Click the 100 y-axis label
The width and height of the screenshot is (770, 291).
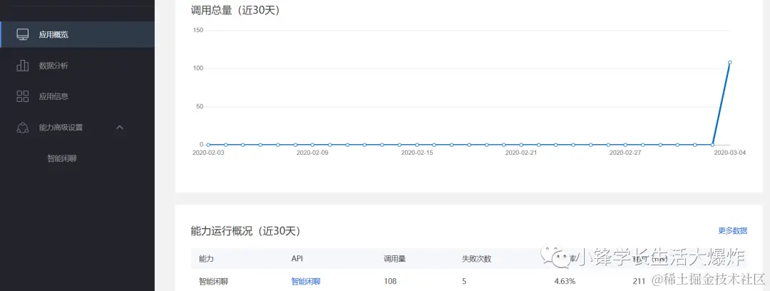pos(198,68)
